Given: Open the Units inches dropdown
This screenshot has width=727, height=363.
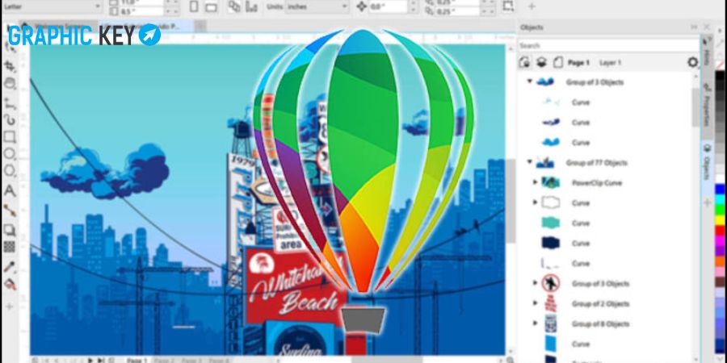Looking at the screenshot, I should 317,6.
